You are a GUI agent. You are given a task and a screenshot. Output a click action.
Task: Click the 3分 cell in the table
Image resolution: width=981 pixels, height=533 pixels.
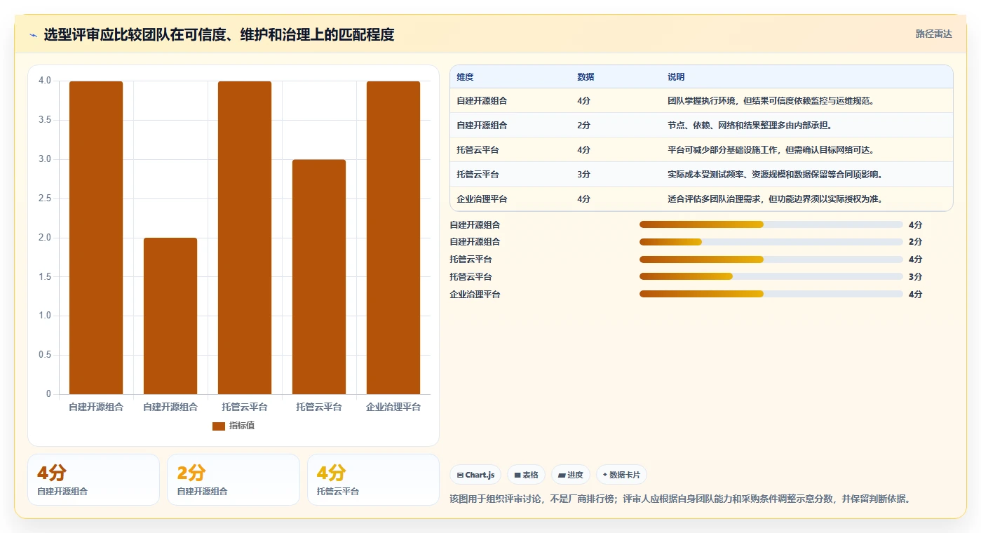583,175
